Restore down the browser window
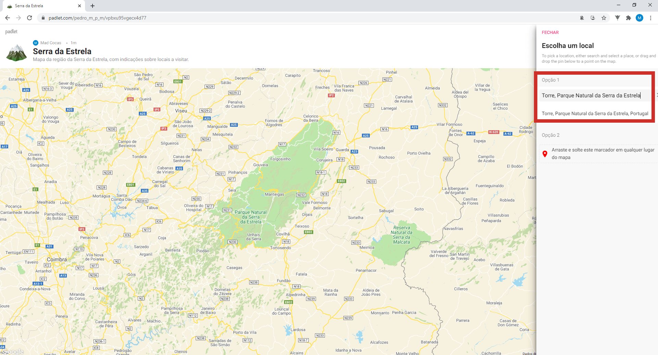The image size is (658, 355). pos(634,5)
